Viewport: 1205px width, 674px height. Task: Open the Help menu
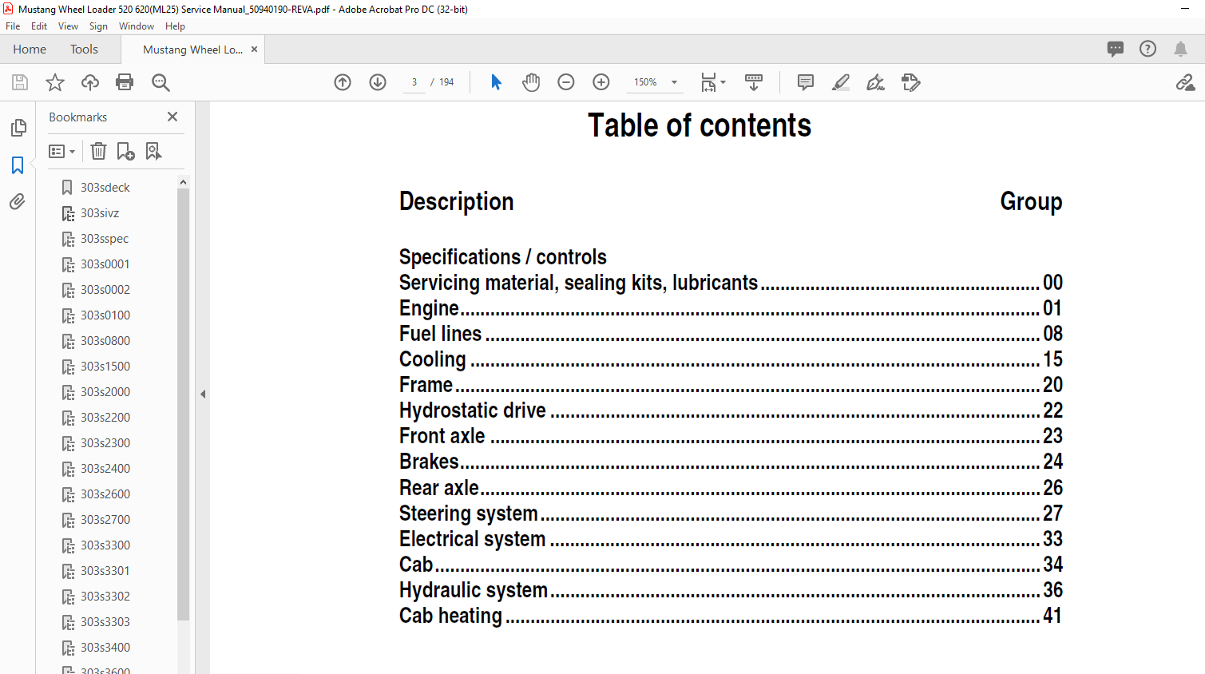(x=175, y=26)
